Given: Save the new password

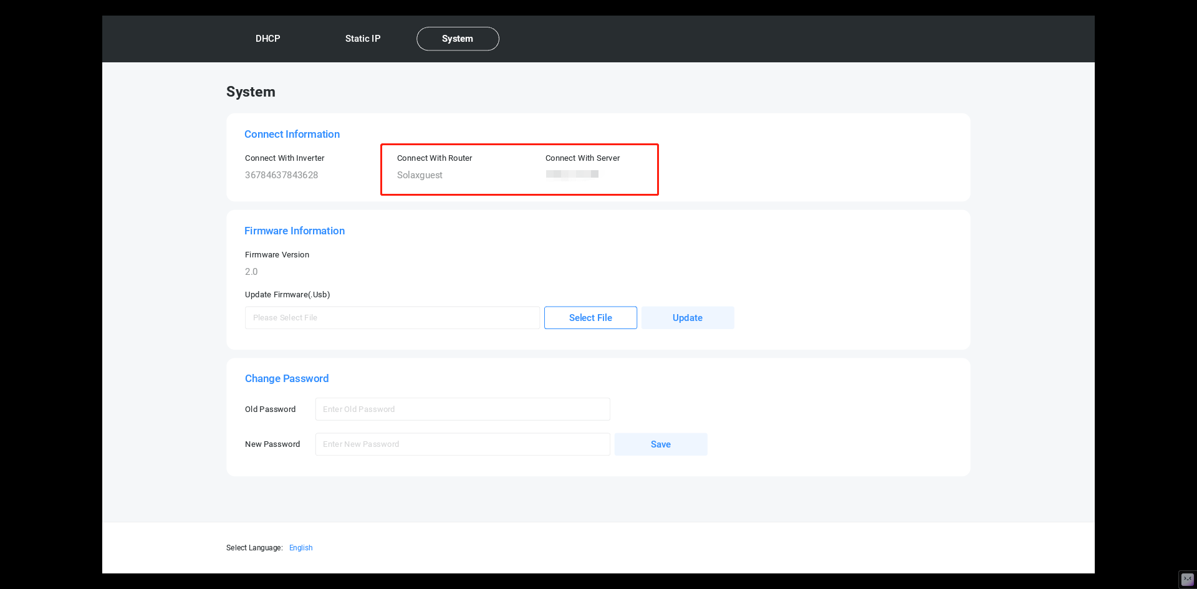Looking at the screenshot, I should pyautogui.click(x=660, y=444).
